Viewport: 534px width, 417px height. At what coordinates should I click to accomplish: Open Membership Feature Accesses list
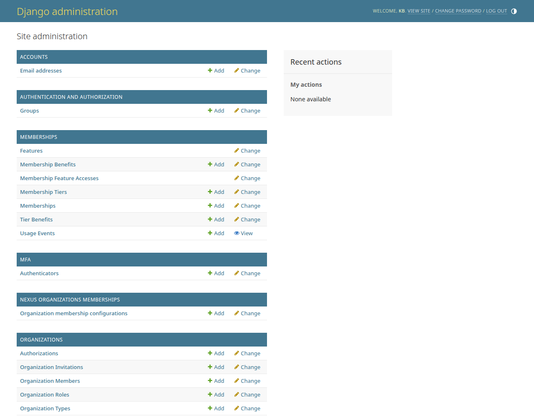point(59,178)
